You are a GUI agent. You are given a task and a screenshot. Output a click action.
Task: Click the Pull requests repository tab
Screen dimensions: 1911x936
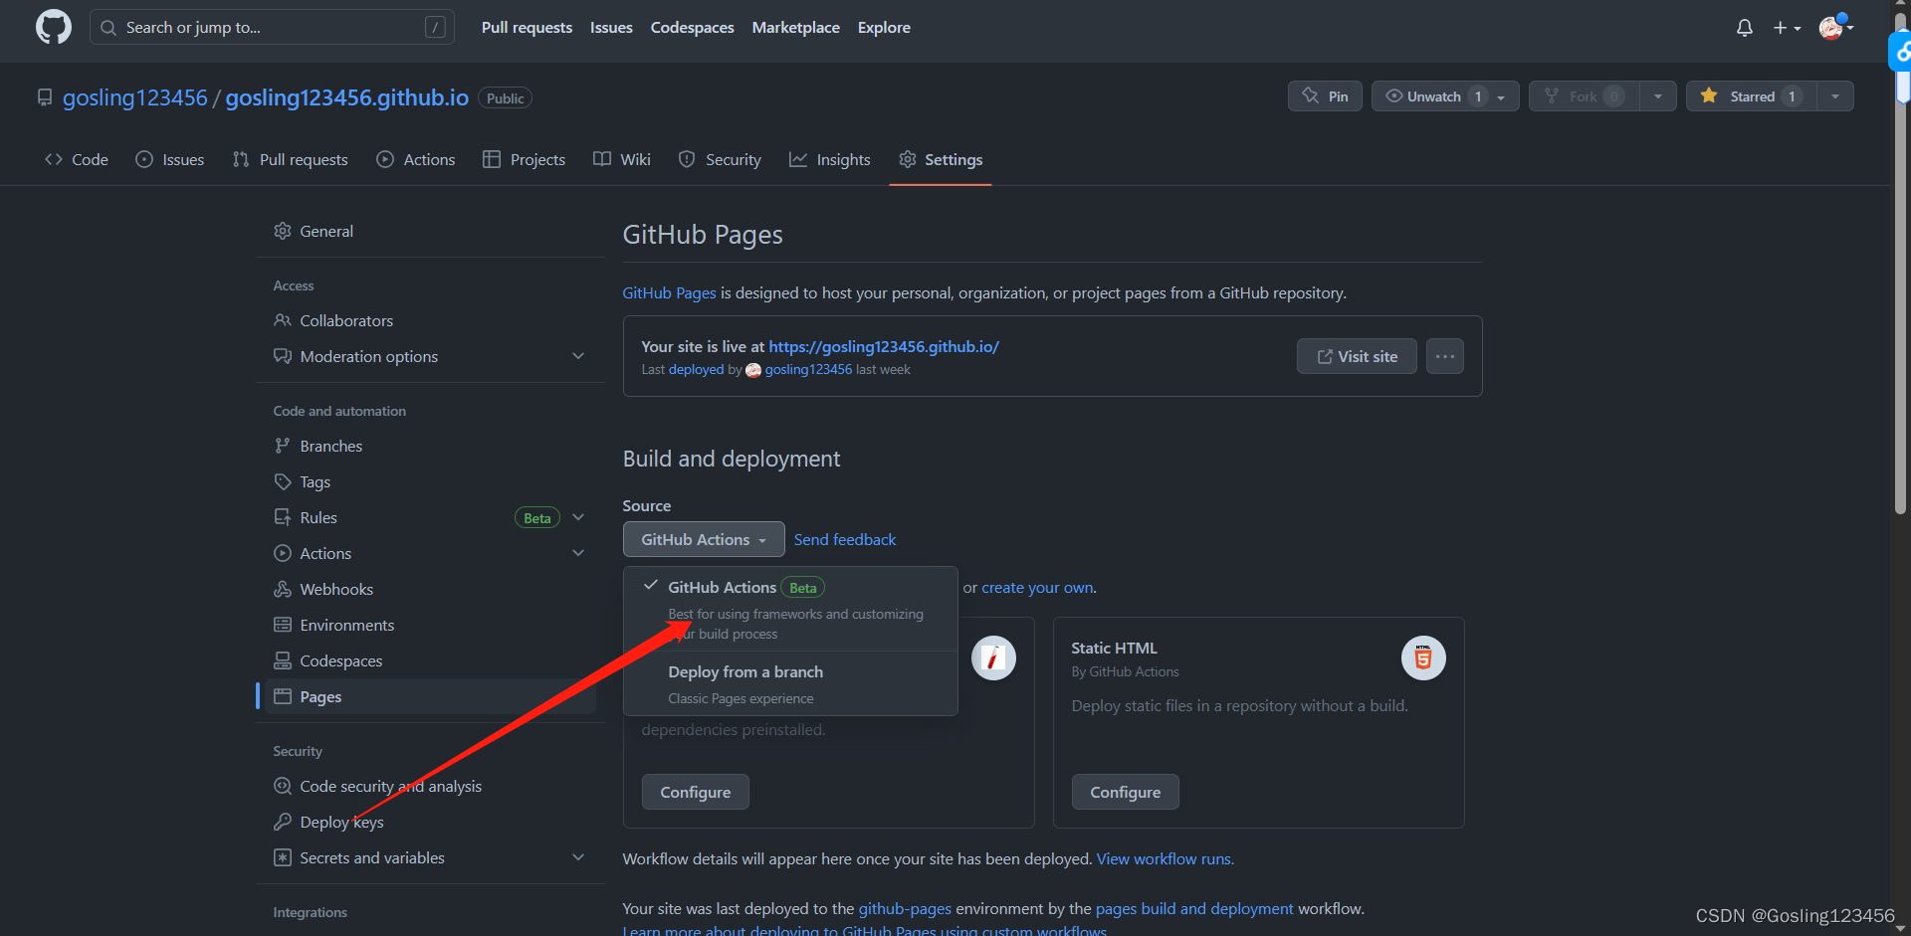click(x=291, y=159)
